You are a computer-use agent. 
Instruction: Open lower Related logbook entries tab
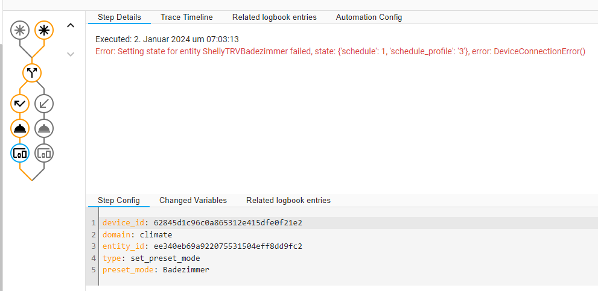tap(288, 200)
